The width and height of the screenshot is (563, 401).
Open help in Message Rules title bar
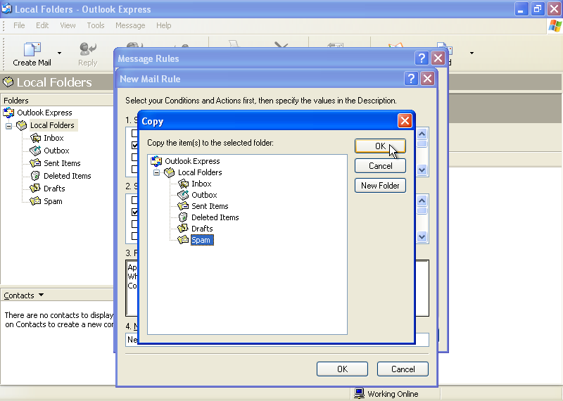tap(422, 58)
